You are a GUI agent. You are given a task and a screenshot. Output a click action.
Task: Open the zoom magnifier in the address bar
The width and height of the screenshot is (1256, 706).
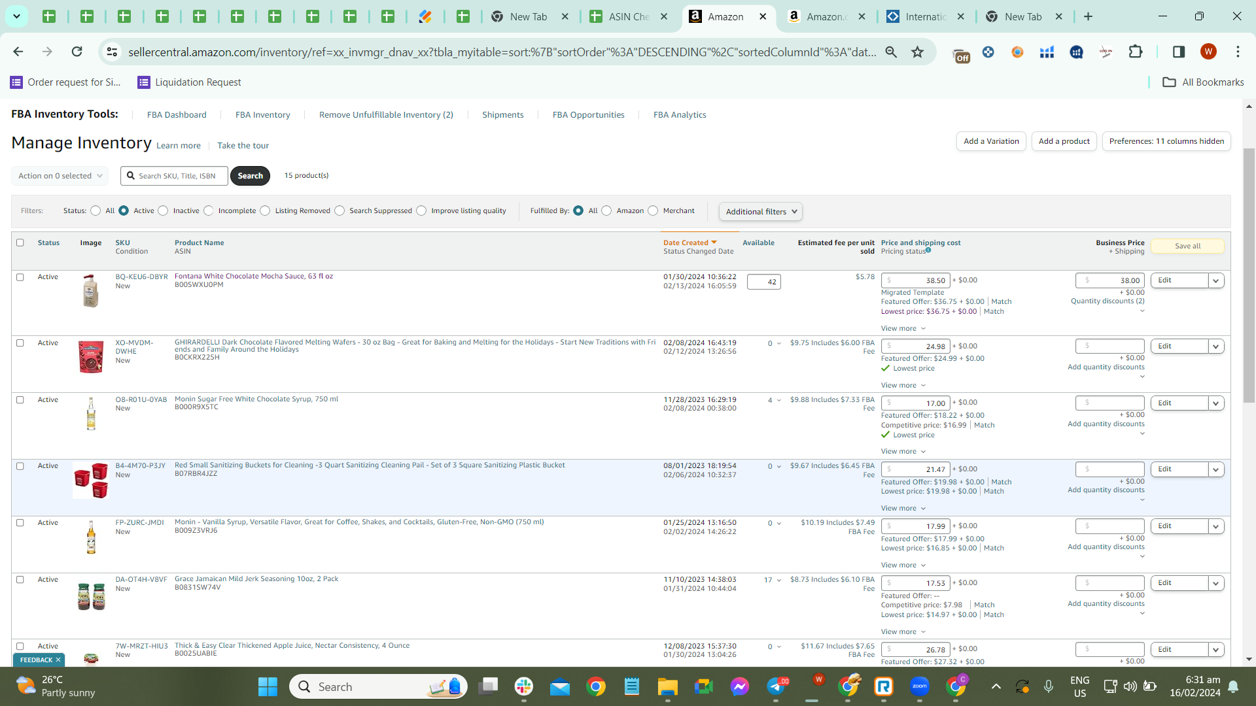pos(891,52)
